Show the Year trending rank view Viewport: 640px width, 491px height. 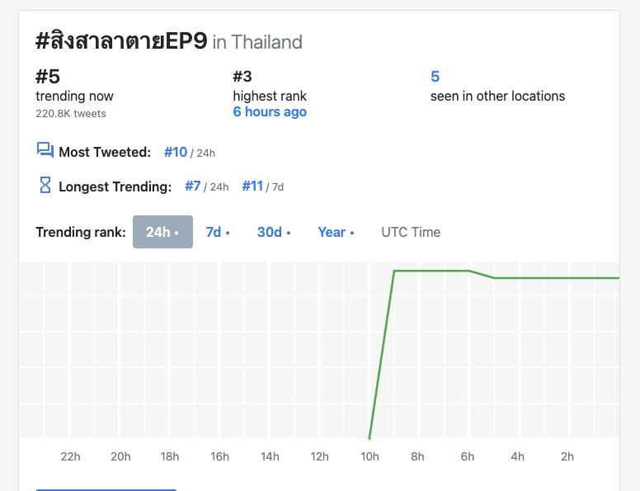tap(336, 232)
